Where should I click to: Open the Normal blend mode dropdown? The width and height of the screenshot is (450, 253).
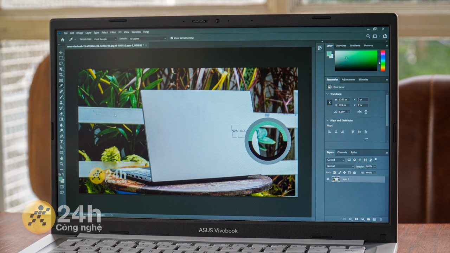(340, 166)
